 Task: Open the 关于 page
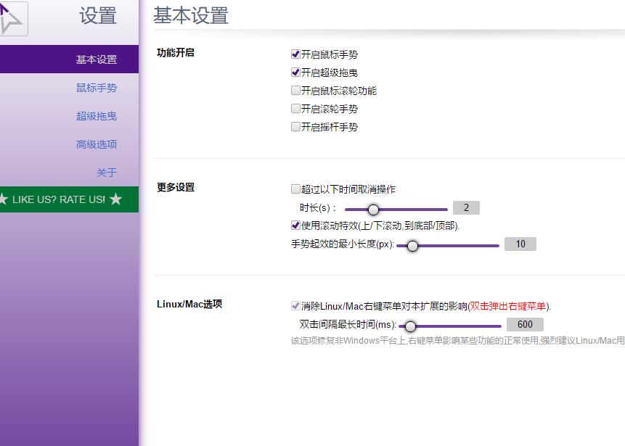pos(107,173)
